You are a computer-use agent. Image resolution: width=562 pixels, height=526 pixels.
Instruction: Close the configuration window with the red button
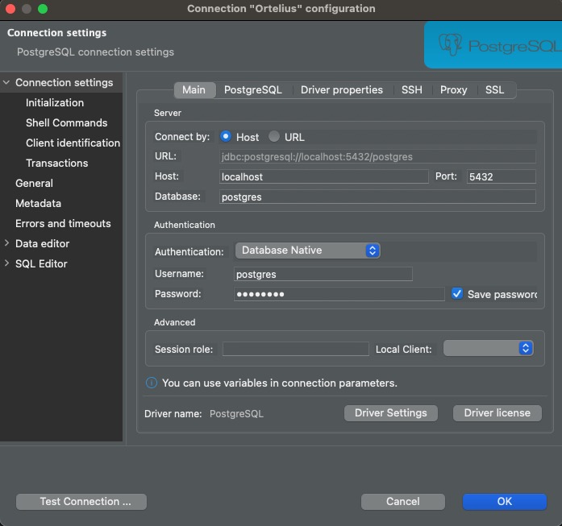click(x=10, y=9)
